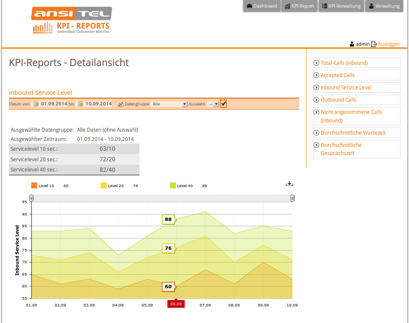
Task: Click the 03.09 axis date label
Action: click(x=89, y=305)
